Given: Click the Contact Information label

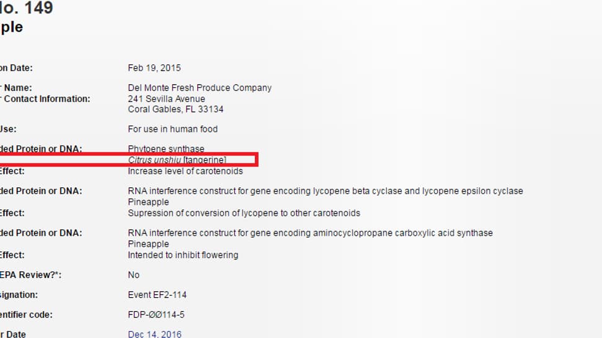Looking at the screenshot, I should pyautogui.click(x=45, y=99).
